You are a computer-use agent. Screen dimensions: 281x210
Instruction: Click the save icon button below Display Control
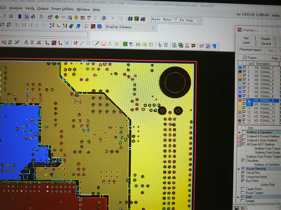click(237, 208)
